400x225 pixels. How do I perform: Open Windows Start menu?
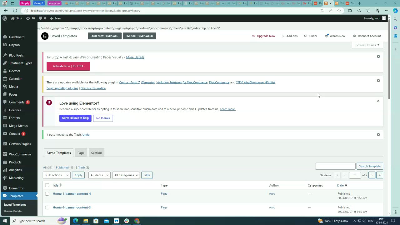[5, 221]
